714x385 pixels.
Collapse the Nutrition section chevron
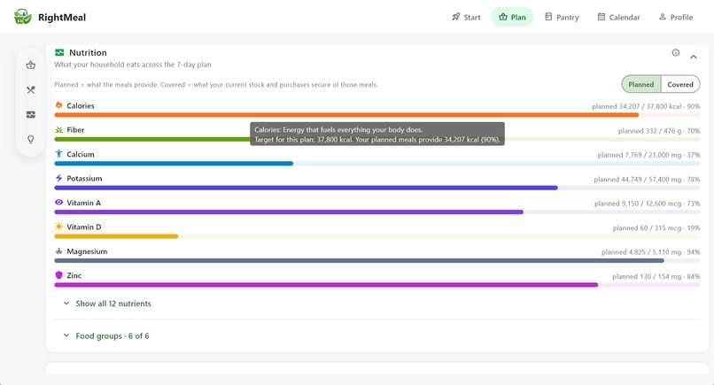694,57
